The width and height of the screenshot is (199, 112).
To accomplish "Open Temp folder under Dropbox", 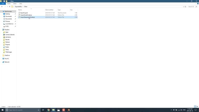I will (7, 49).
